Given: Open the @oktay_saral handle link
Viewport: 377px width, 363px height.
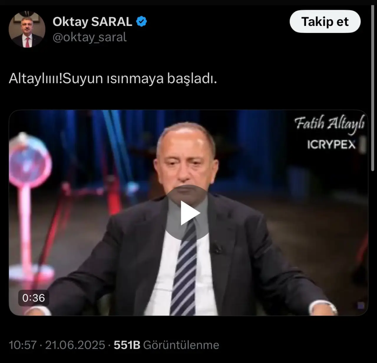Looking at the screenshot, I should (90, 37).
